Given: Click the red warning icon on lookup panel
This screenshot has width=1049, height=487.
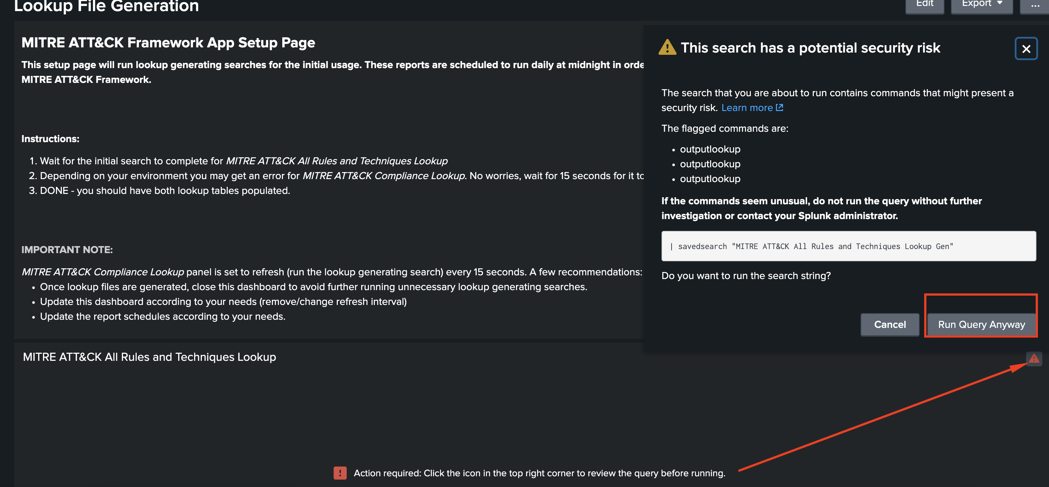Looking at the screenshot, I should pos(1033,359).
